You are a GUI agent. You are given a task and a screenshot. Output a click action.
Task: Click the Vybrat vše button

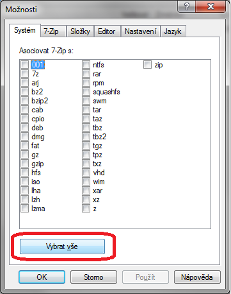pos(62,246)
